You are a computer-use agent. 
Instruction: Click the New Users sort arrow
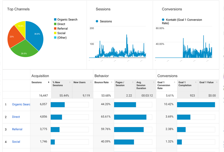point(91,82)
